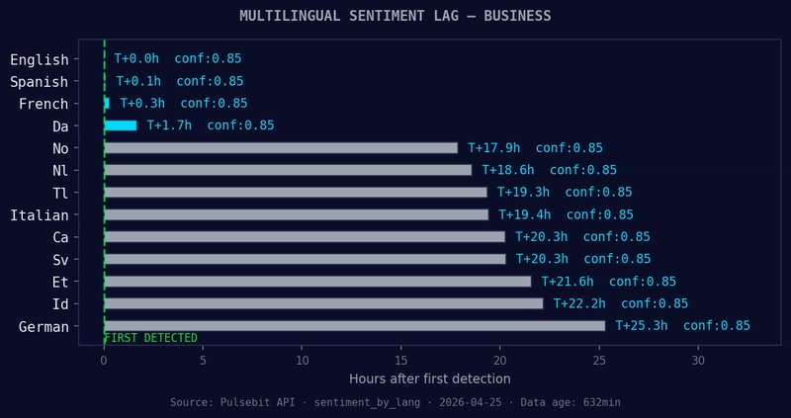Select the No language label

(x=60, y=148)
